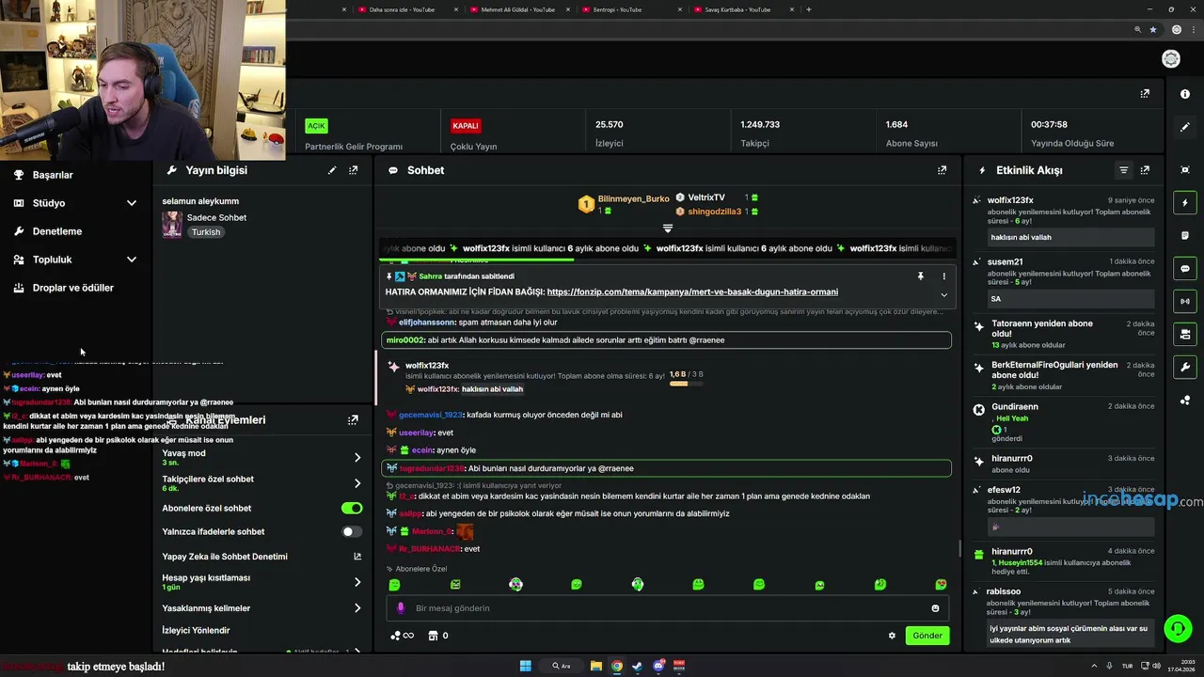
Task: Toggle the chat bubble icon in right sidebar
Action: coord(1185,269)
